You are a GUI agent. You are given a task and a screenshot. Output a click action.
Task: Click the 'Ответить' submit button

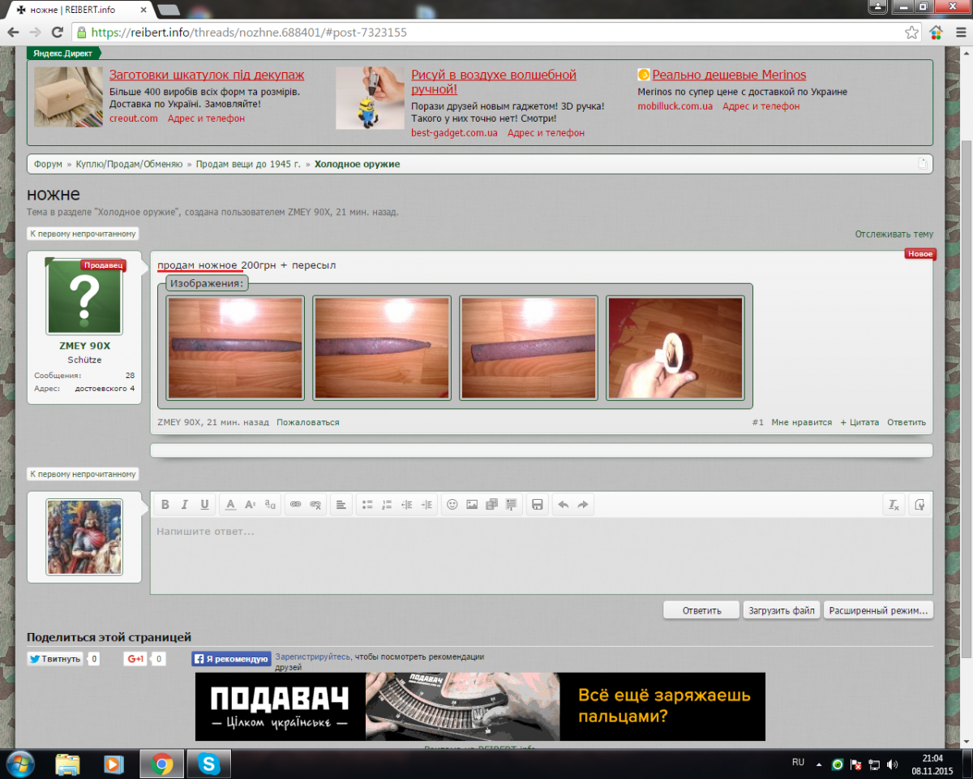point(701,610)
